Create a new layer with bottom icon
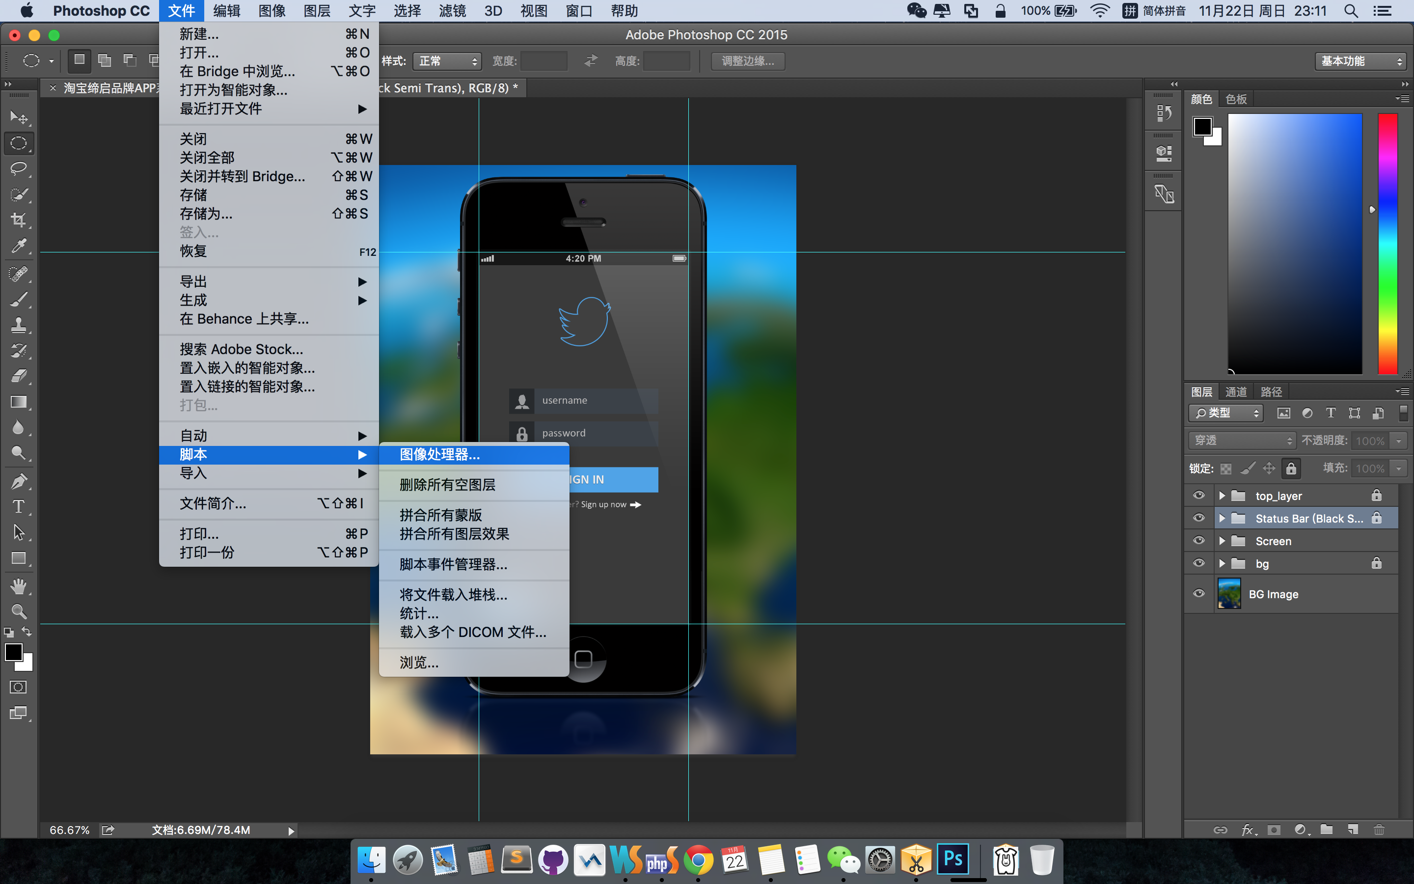The image size is (1414, 884). click(x=1353, y=829)
